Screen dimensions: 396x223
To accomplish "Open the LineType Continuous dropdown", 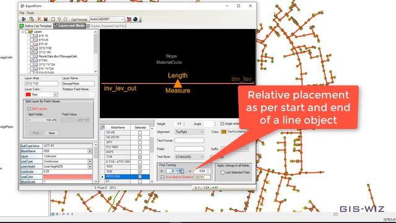I will [x=90, y=161].
